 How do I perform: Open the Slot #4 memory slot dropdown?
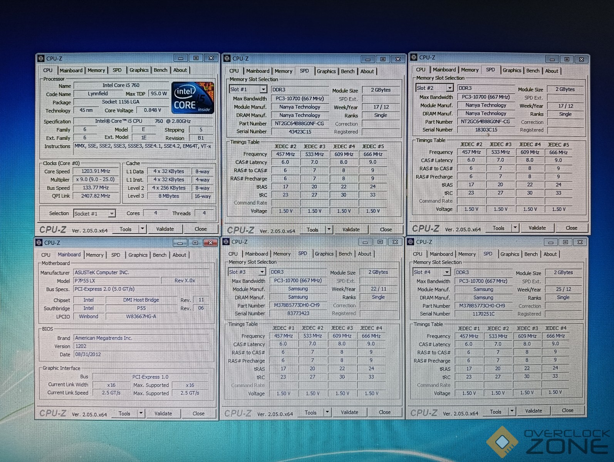pyautogui.click(x=446, y=272)
